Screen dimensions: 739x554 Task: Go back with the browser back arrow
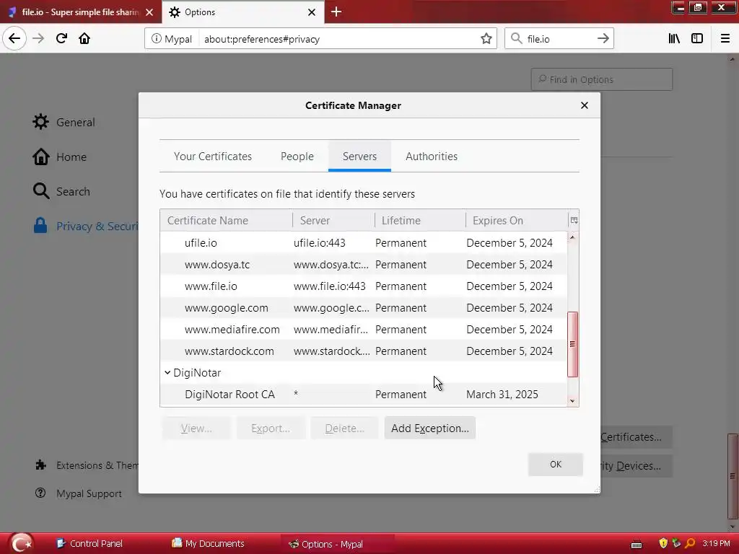click(14, 38)
